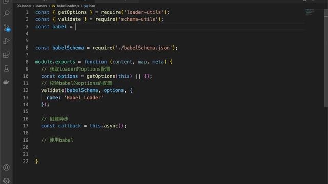Open the Accounts menu icon
Viewport: 328px width, 184px height.
click(6, 167)
